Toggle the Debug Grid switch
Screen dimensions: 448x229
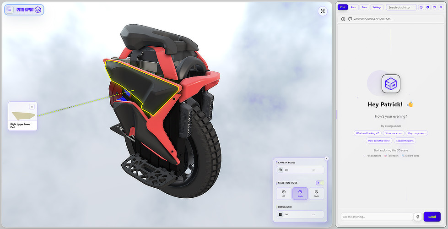point(300,214)
